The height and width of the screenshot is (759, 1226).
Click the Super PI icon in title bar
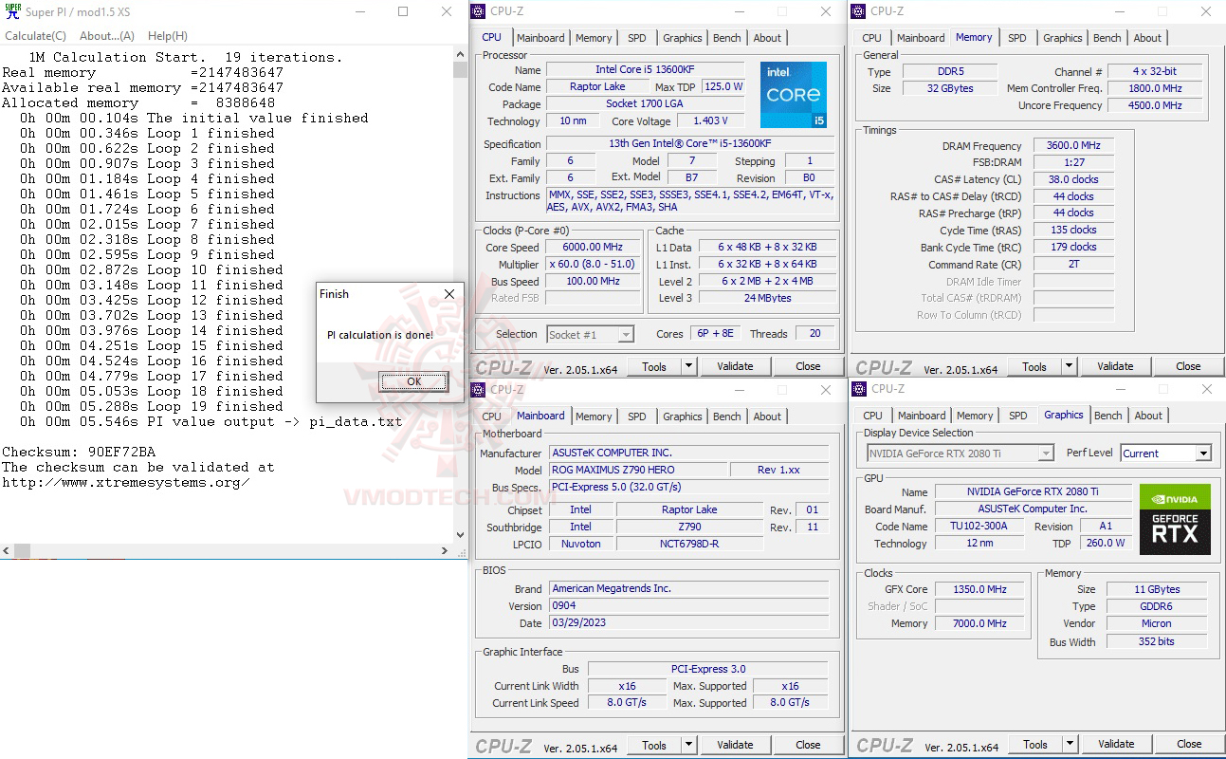pyautogui.click(x=11, y=12)
